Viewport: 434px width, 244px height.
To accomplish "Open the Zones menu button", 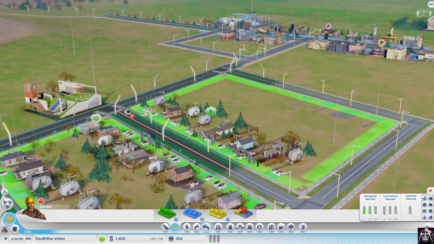I will [x=175, y=227].
